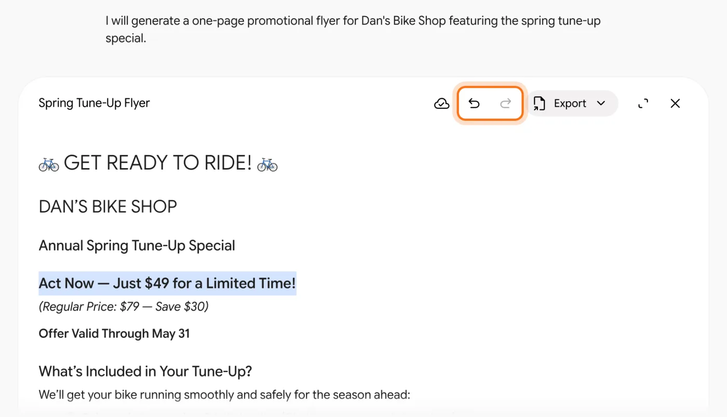Click the DAN'S BIKE SHOP heading

(x=107, y=207)
